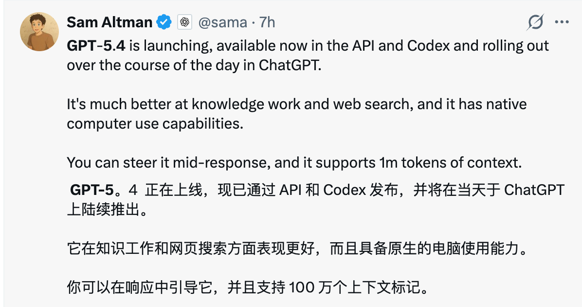Click the OpenAI affiliation badge icon

click(x=184, y=22)
